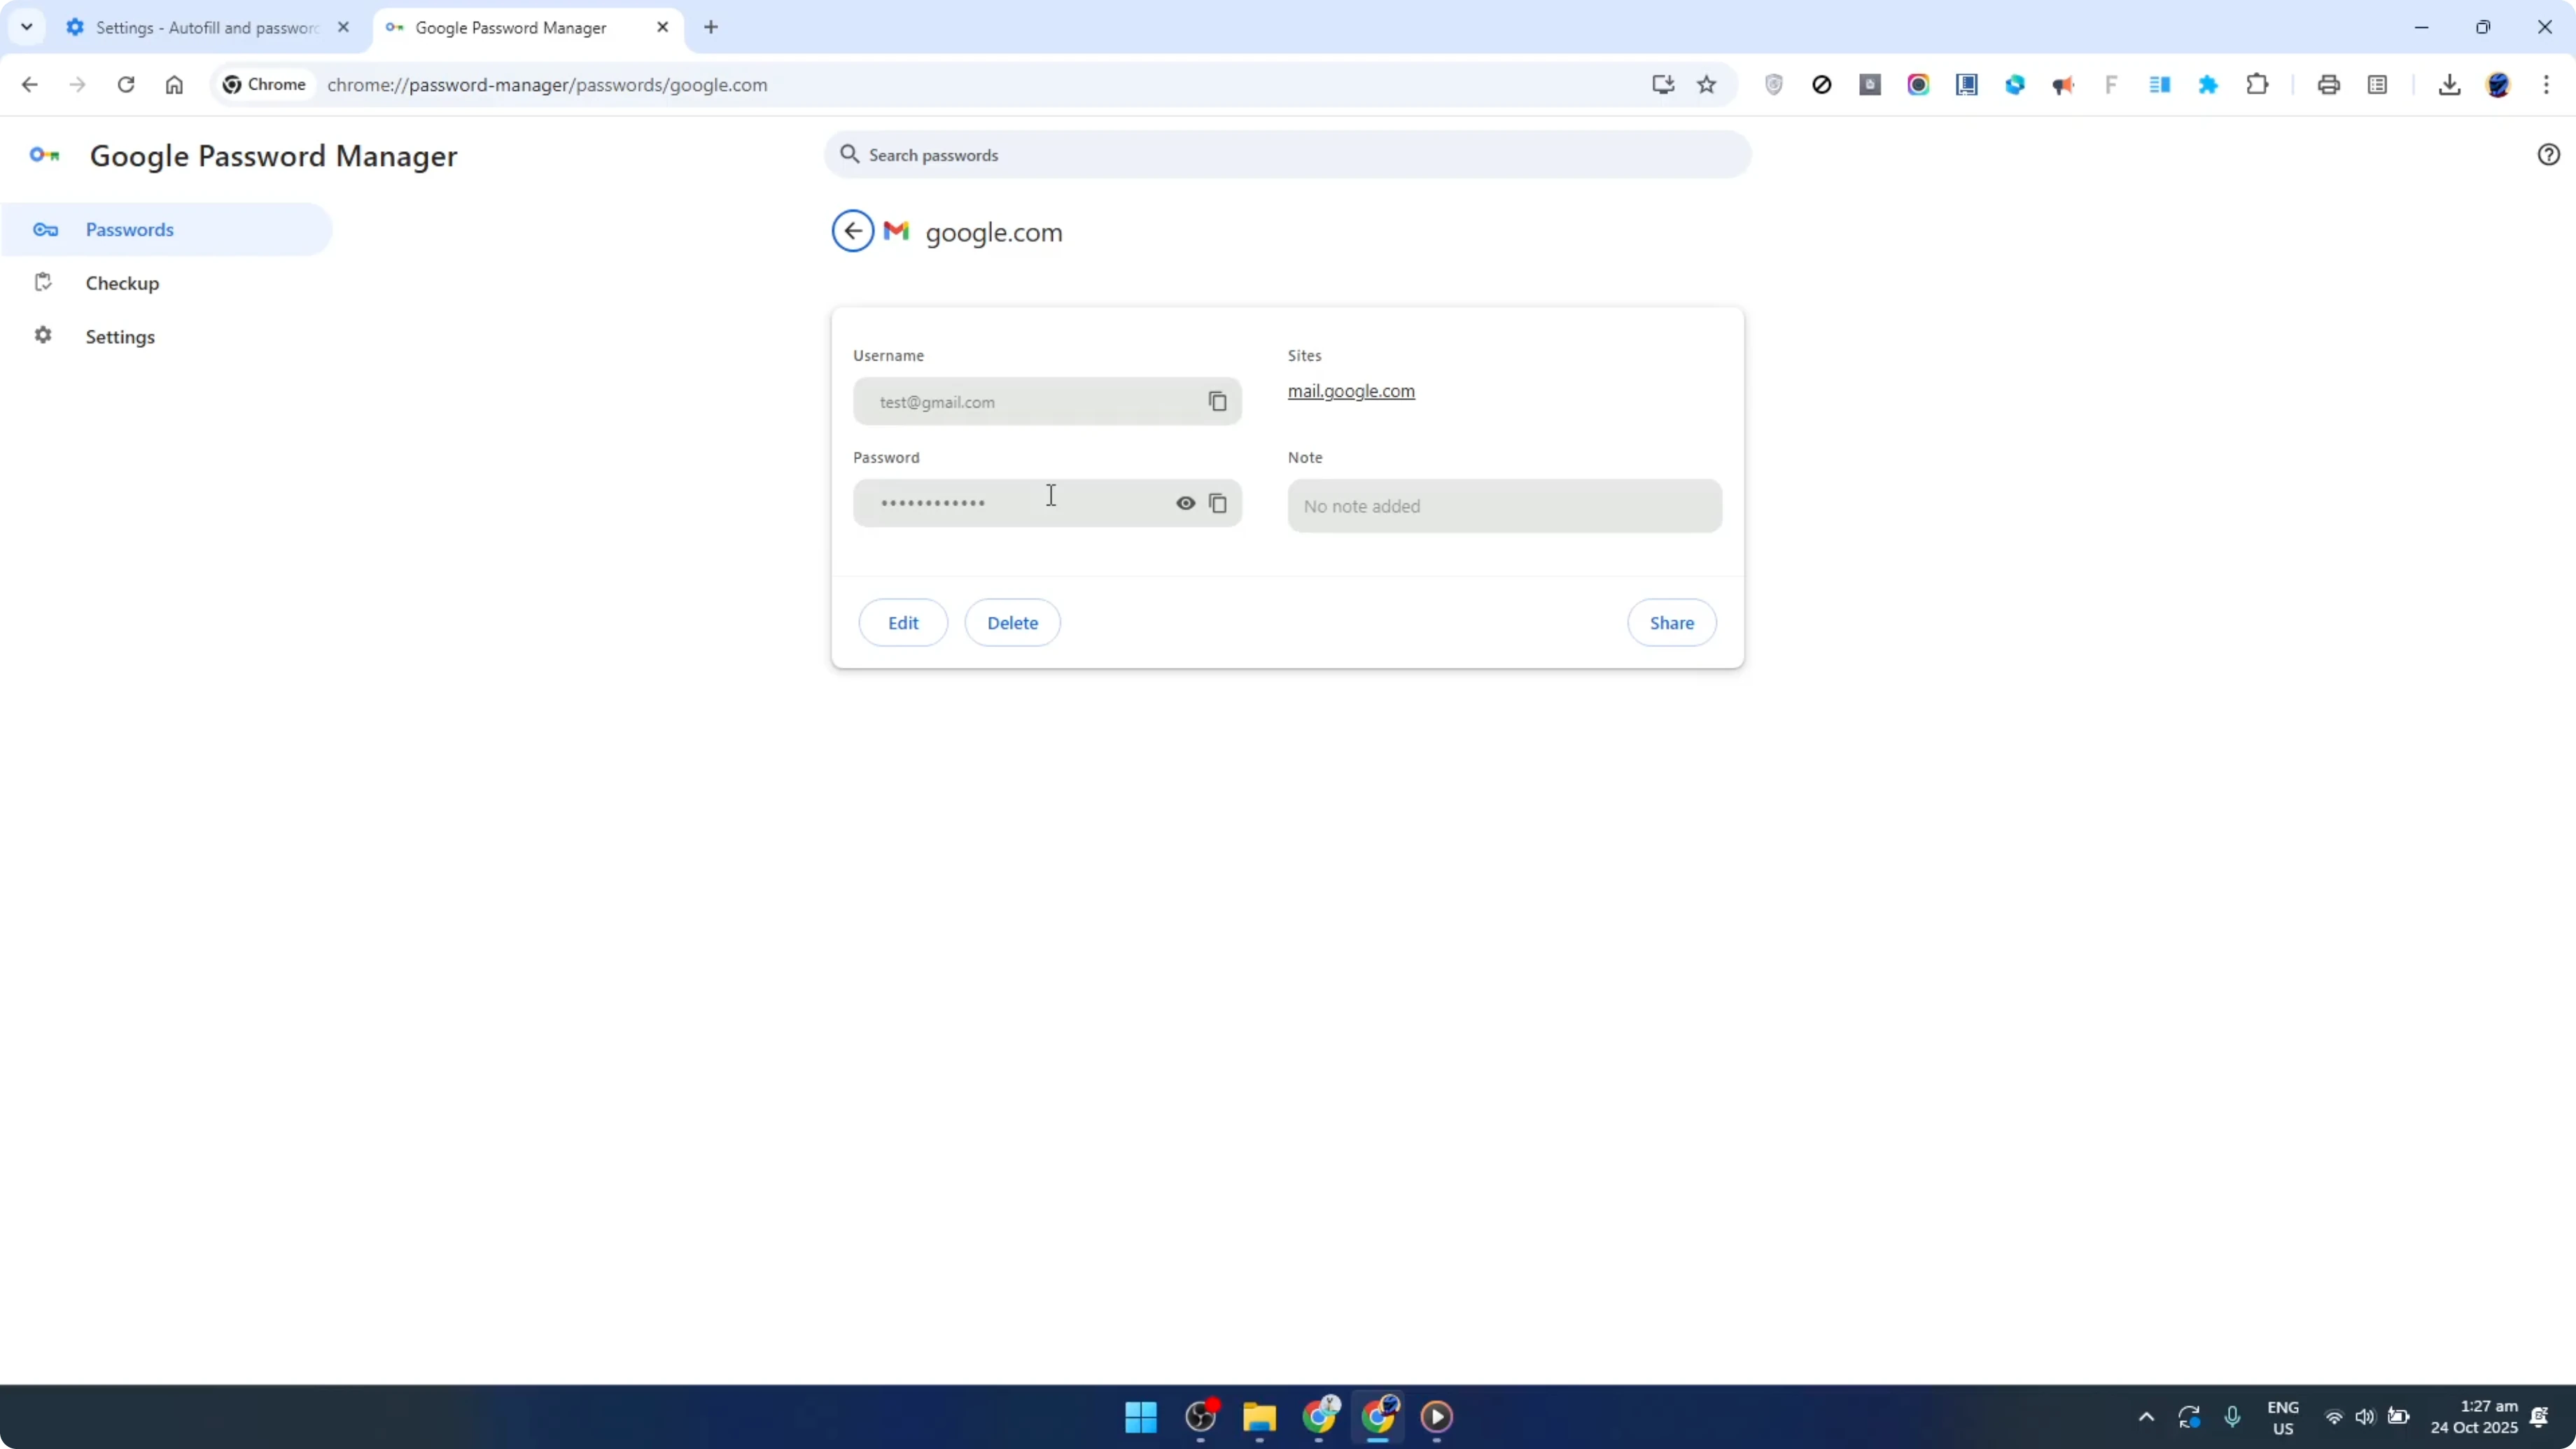This screenshot has width=2576, height=1449.
Task: Click the Google Password Manager key logo
Action: tap(44, 155)
